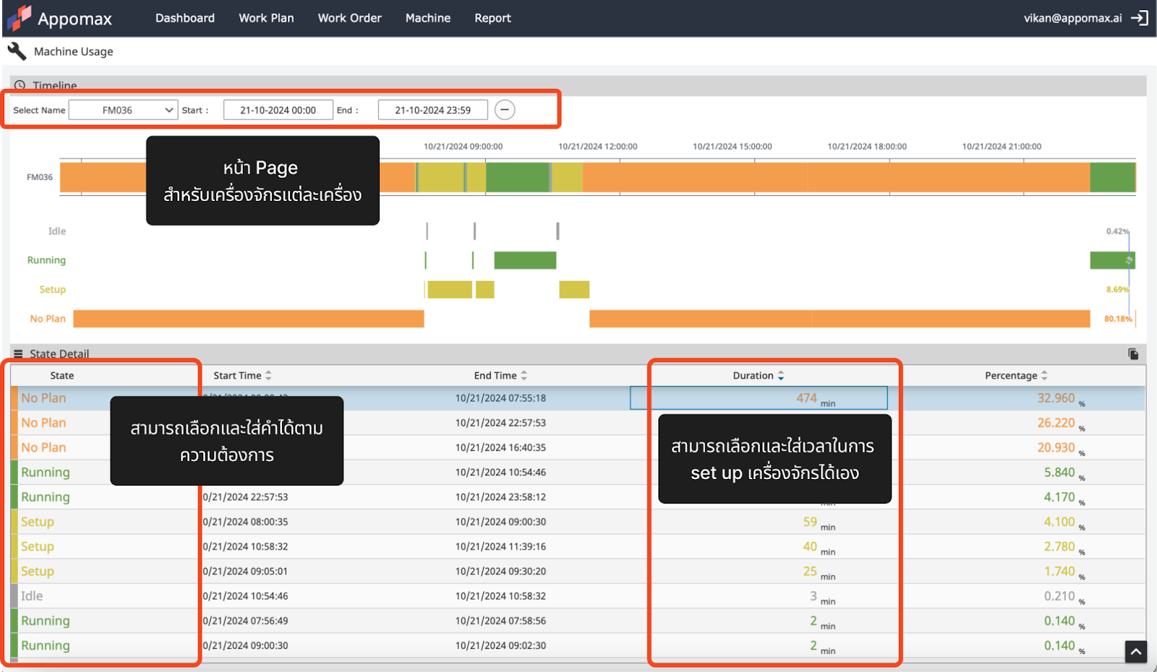Click the circular minus button after End date
The height and width of the screenshot is (672, 1157).
pos(505,110)
